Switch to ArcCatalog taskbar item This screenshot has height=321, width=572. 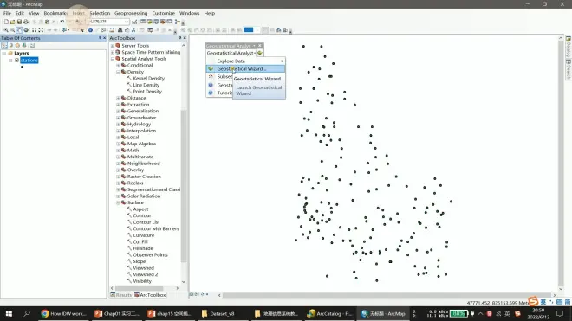330,314
